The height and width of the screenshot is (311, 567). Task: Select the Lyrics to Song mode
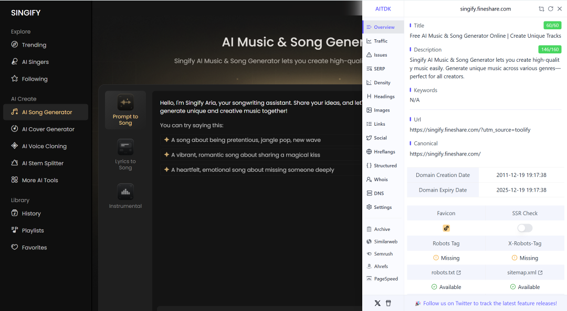(x=125, y=154)
